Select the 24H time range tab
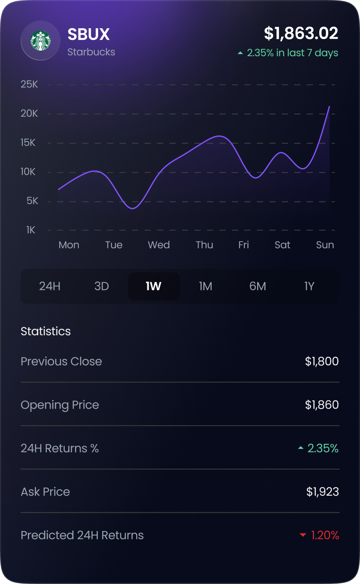Viewport: 360px width, 584px height. (50, 286)
